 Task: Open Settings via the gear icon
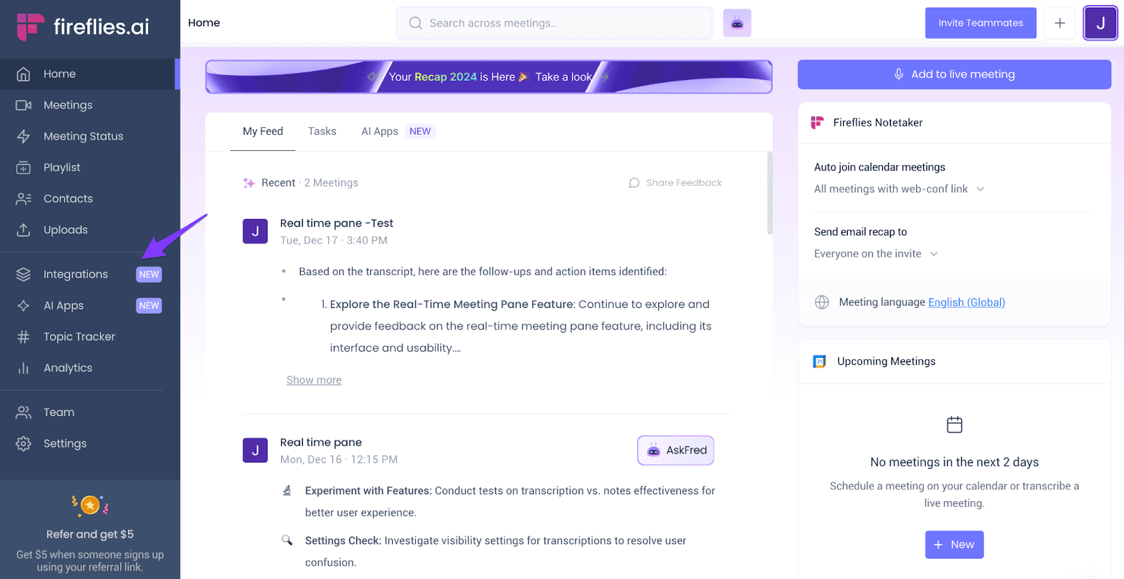(23, 444)
